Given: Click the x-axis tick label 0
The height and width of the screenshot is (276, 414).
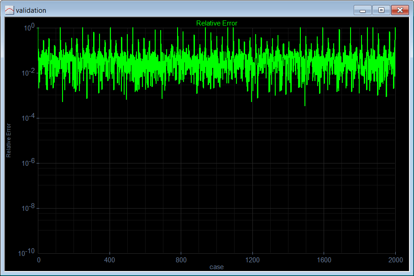Looking at the screenshot, I should [39, 260].
